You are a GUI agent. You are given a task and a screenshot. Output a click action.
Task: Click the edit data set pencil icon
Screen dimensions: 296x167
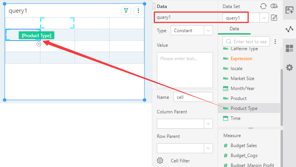click(274, 18)
